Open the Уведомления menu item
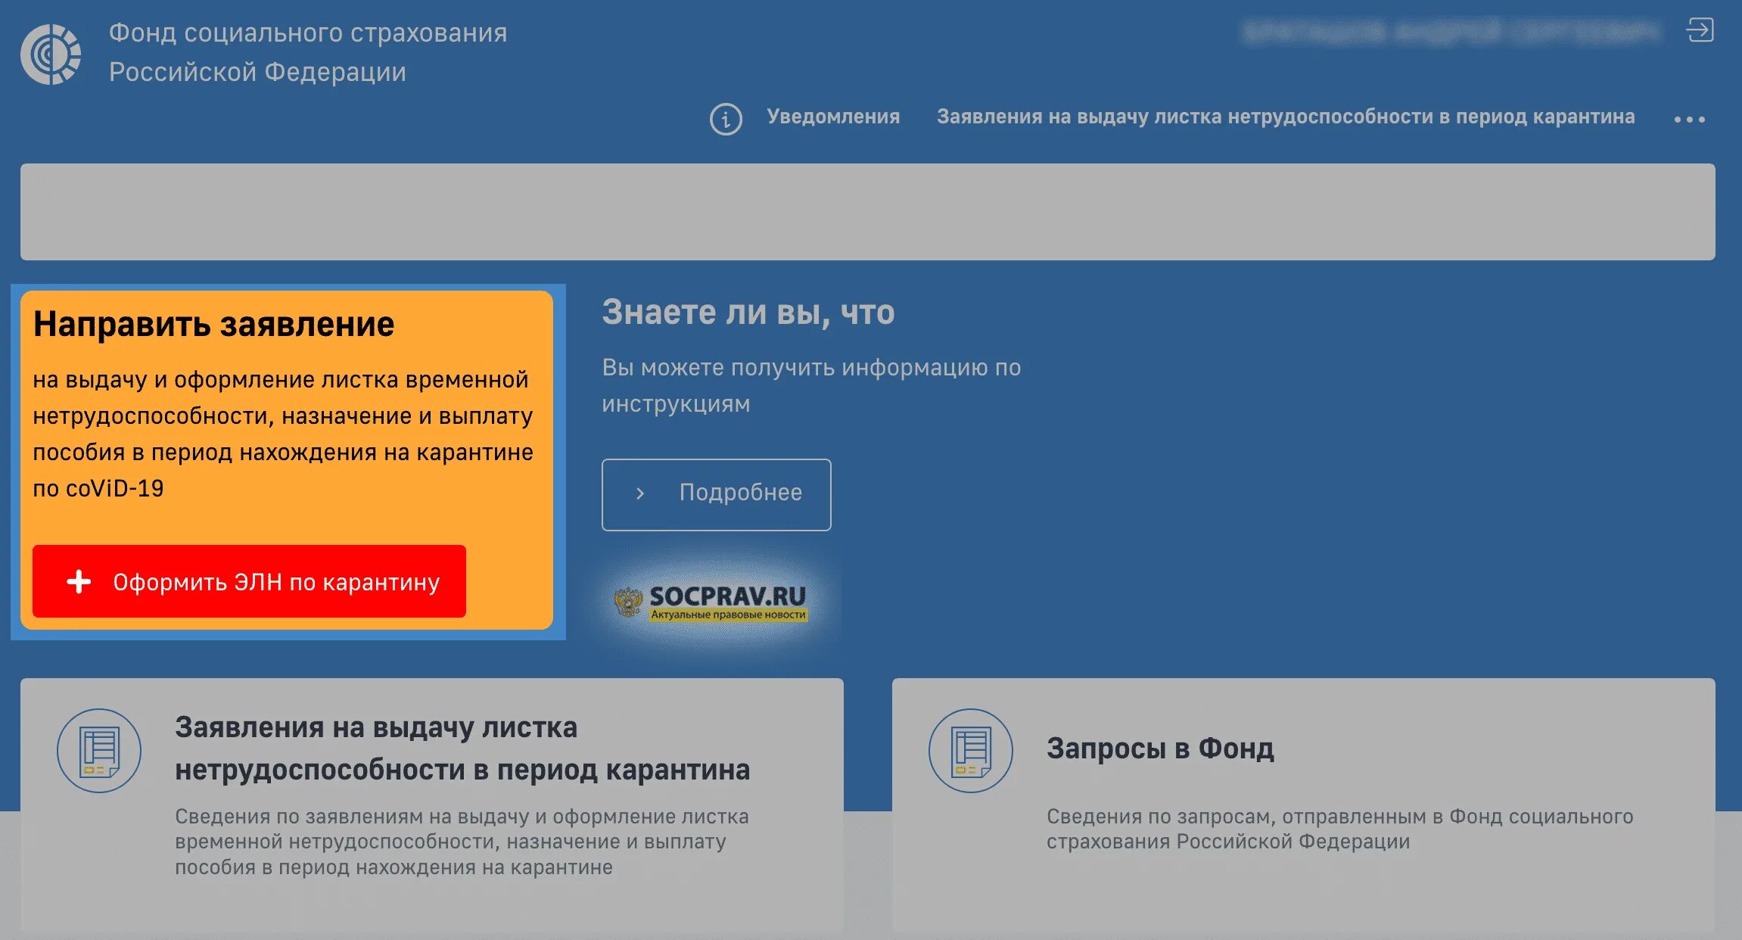This screenshot has width=1742, height=940. pyautogui.click(x=832, y=117)
